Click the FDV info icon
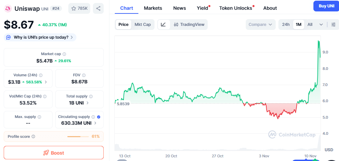This screenshot has height=161, width=339. tap(84, 75)
